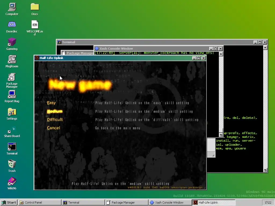
Task: Open the Docs folder icon
Action: (x=35, y=9)
